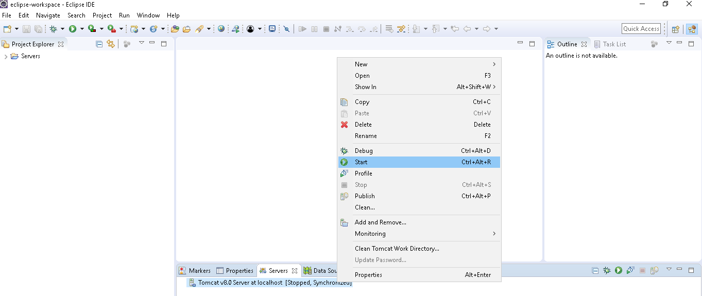Open dropdown beside Forward navigation arrow
702x296 pixels.
[496, 29]
